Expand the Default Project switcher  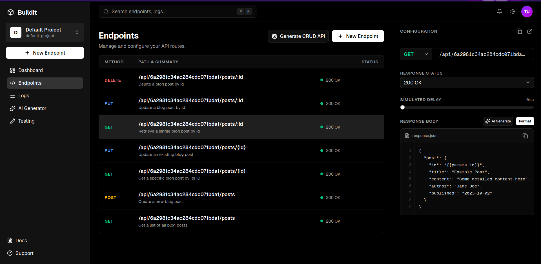pos(45,32)
